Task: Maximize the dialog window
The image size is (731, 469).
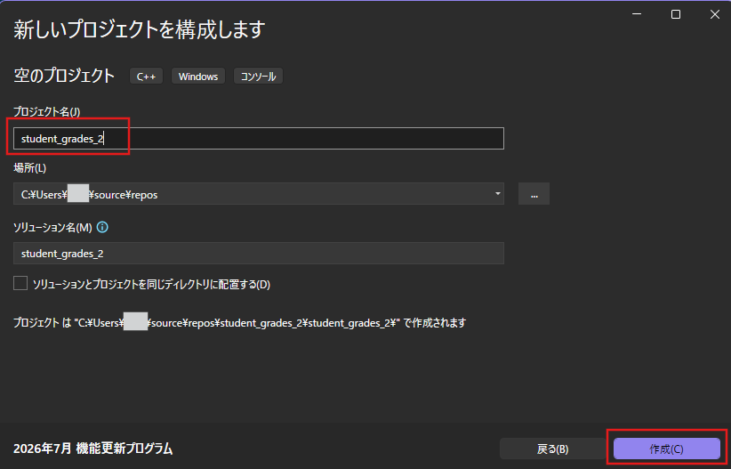Action: click(676, 14)
